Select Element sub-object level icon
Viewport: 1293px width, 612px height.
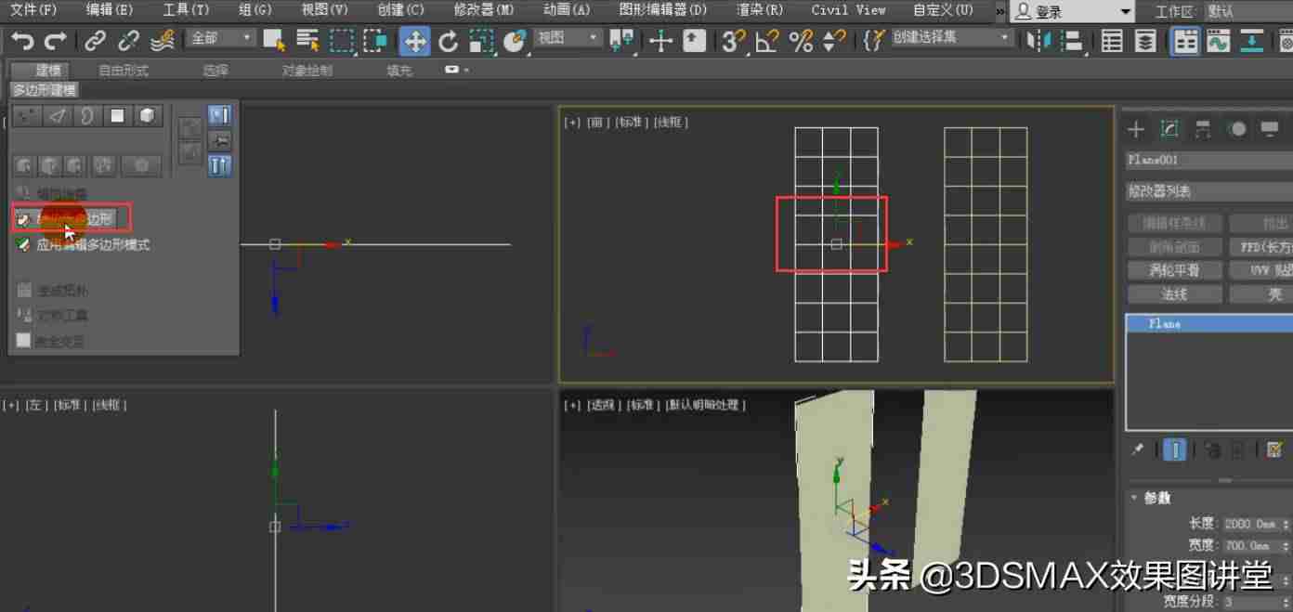tap(147, 116)
